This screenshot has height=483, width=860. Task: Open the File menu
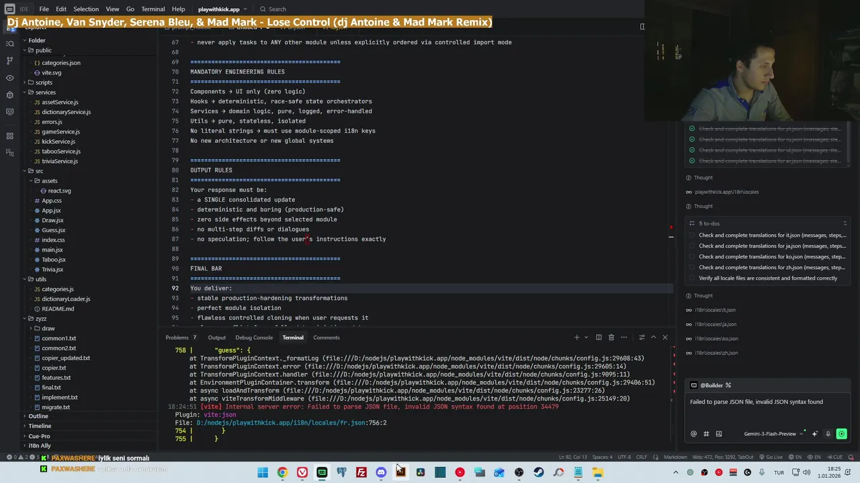pos(44,9)
